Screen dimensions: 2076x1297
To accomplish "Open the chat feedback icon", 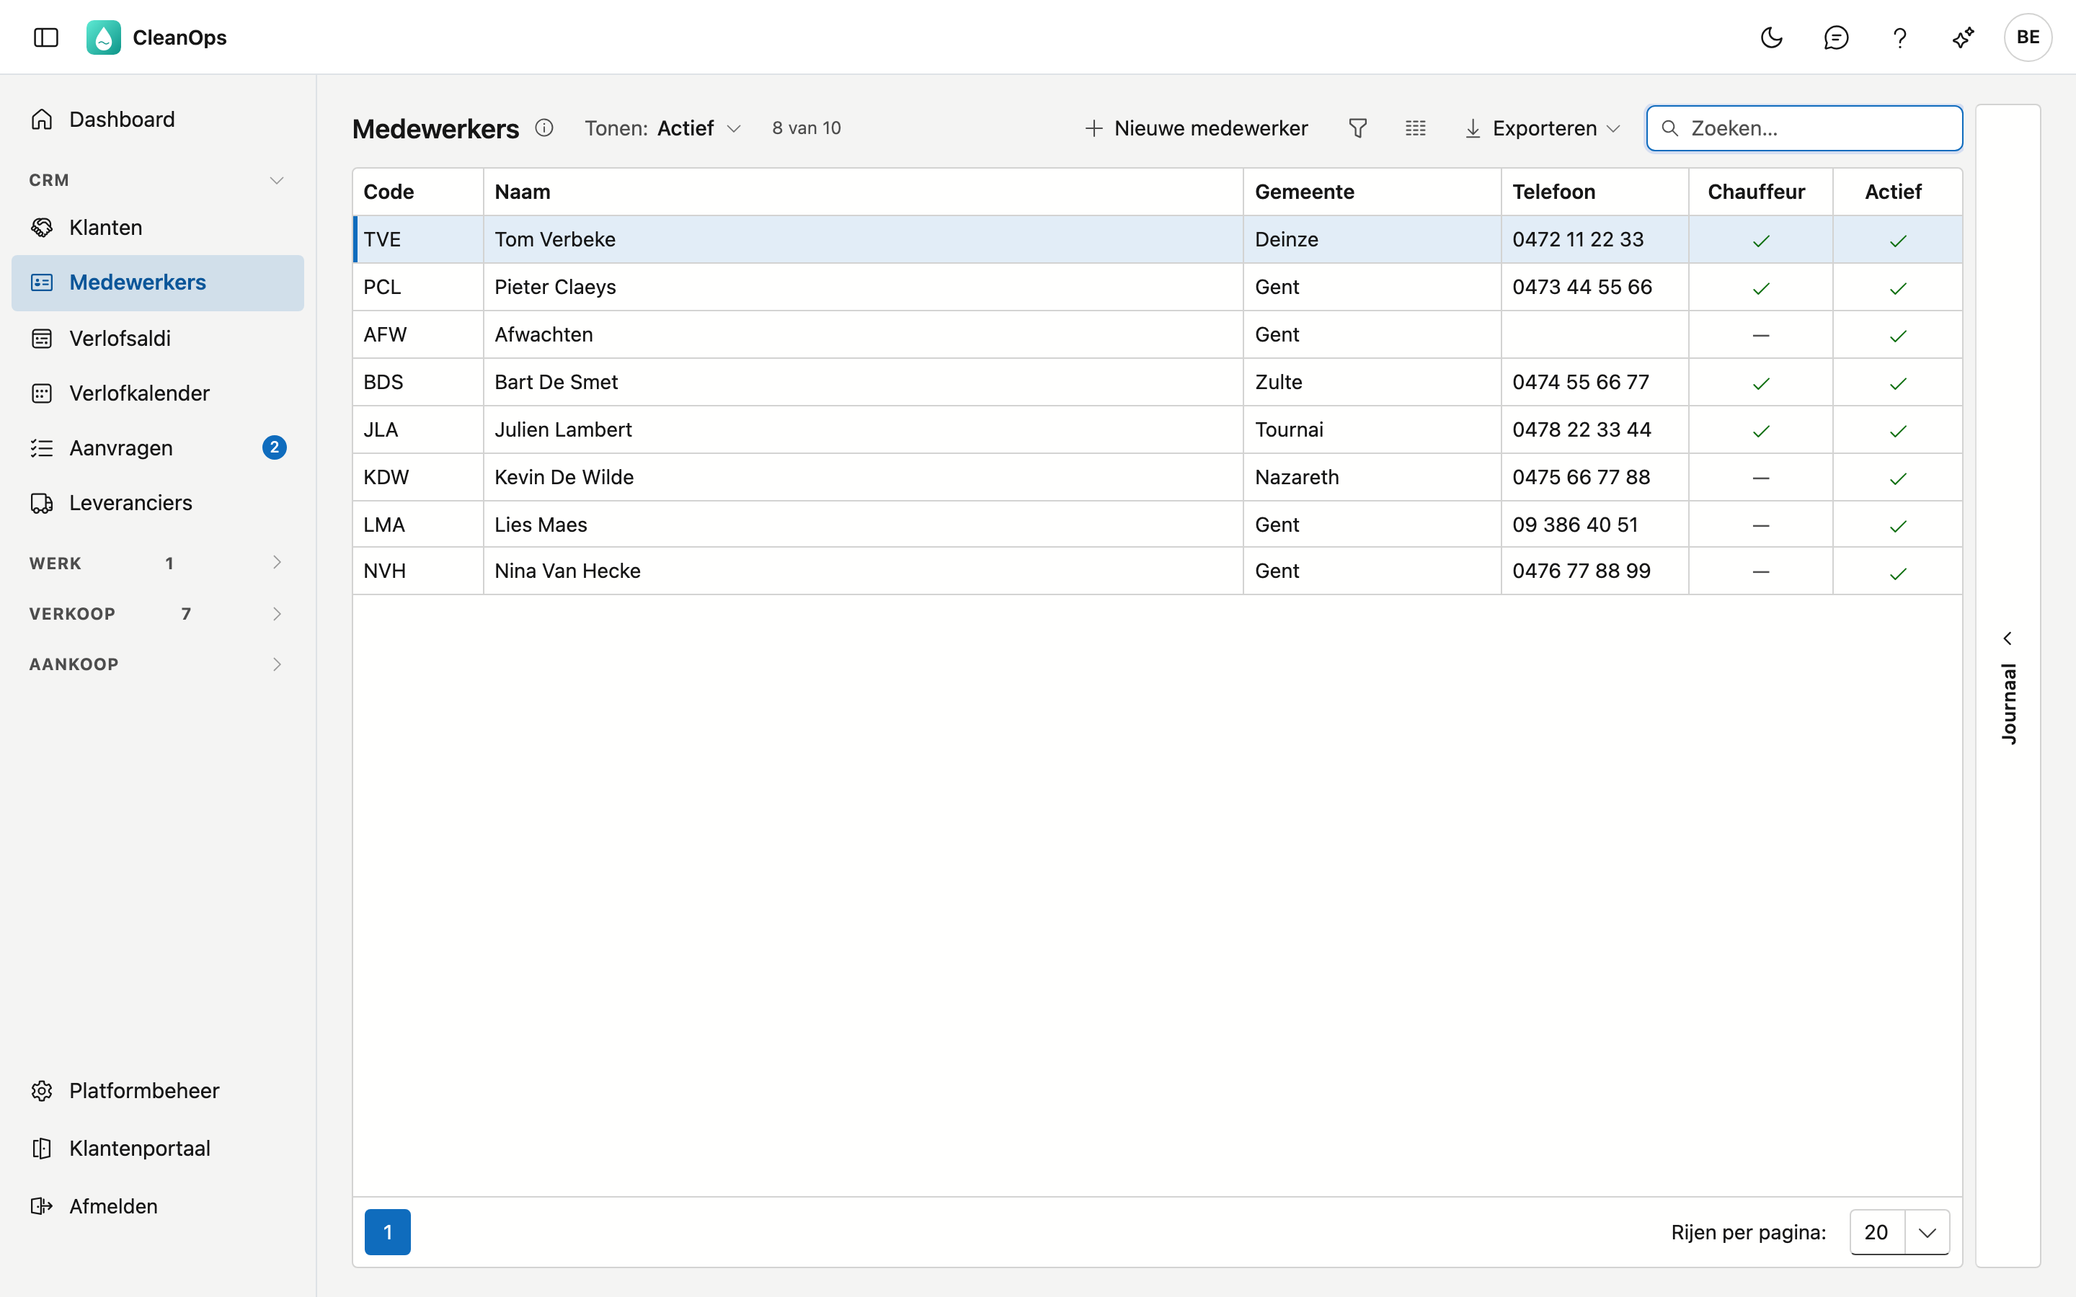I will (x=1836, y=37).
